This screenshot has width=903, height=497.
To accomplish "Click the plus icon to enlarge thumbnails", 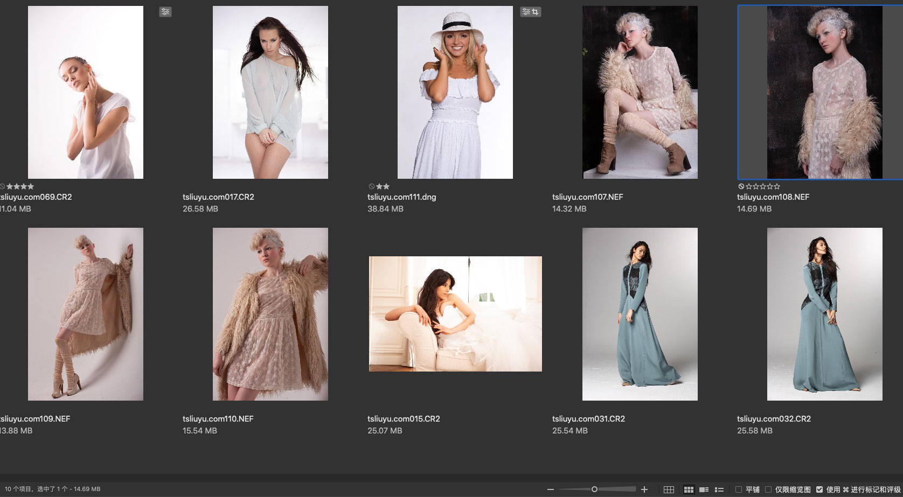I will point(644,489).
